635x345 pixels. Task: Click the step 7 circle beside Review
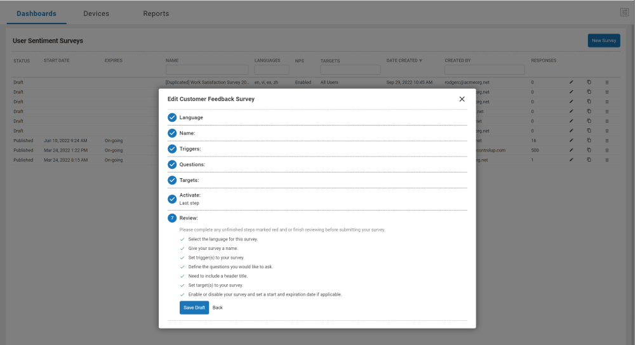pos(172,218)
